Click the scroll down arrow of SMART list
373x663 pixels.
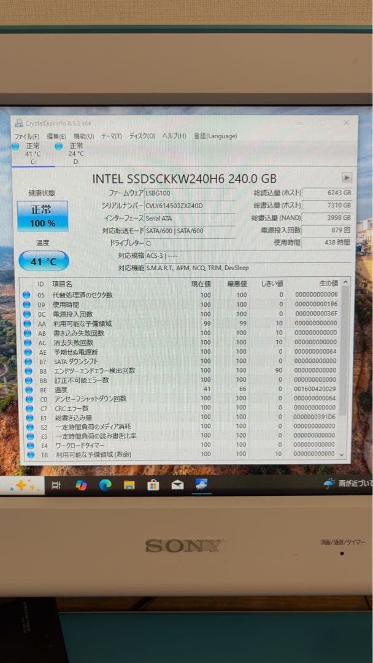(x=342, y=454)
